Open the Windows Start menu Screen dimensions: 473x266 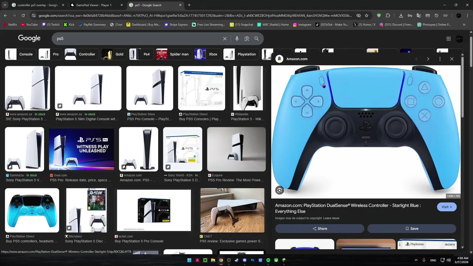tap(189, 260)
